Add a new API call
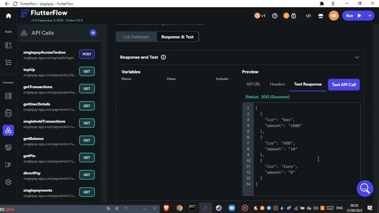 [93, 33]
